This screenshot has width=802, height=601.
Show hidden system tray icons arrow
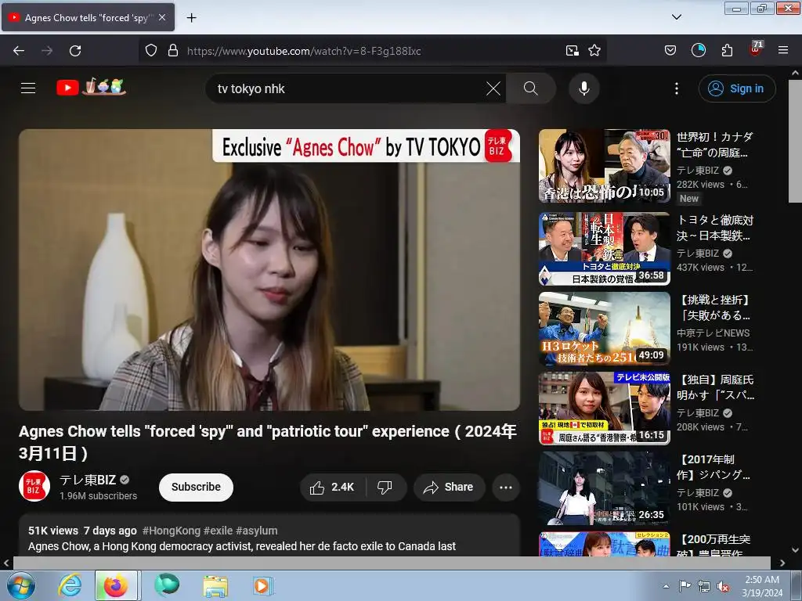(666, 586)
